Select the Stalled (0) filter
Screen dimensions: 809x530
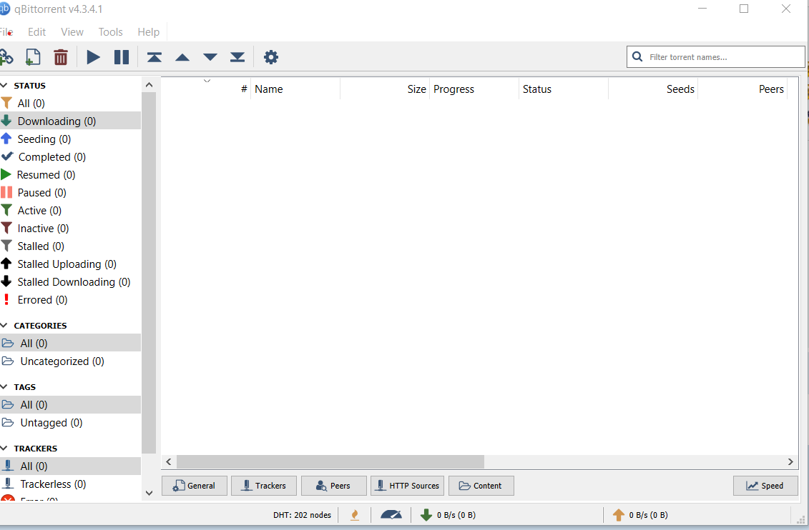tap(70, 246)
